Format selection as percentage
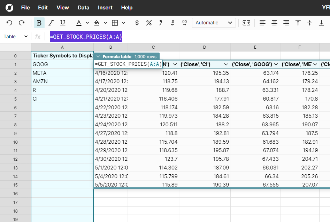The height and width of the screenshot is (222, 330). pyautogui.click(x=149, y=23)
